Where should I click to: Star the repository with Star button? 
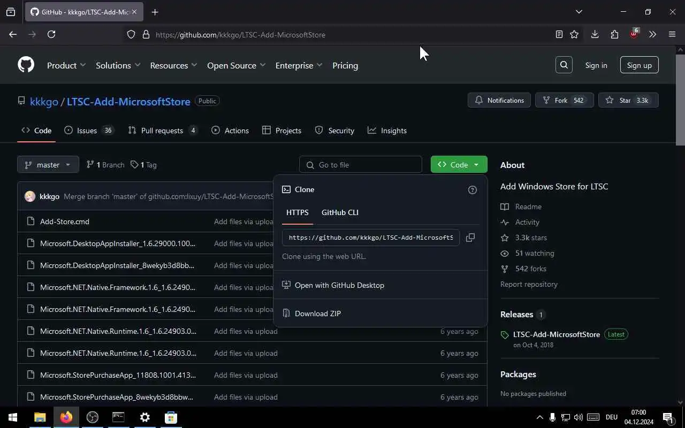629,100
